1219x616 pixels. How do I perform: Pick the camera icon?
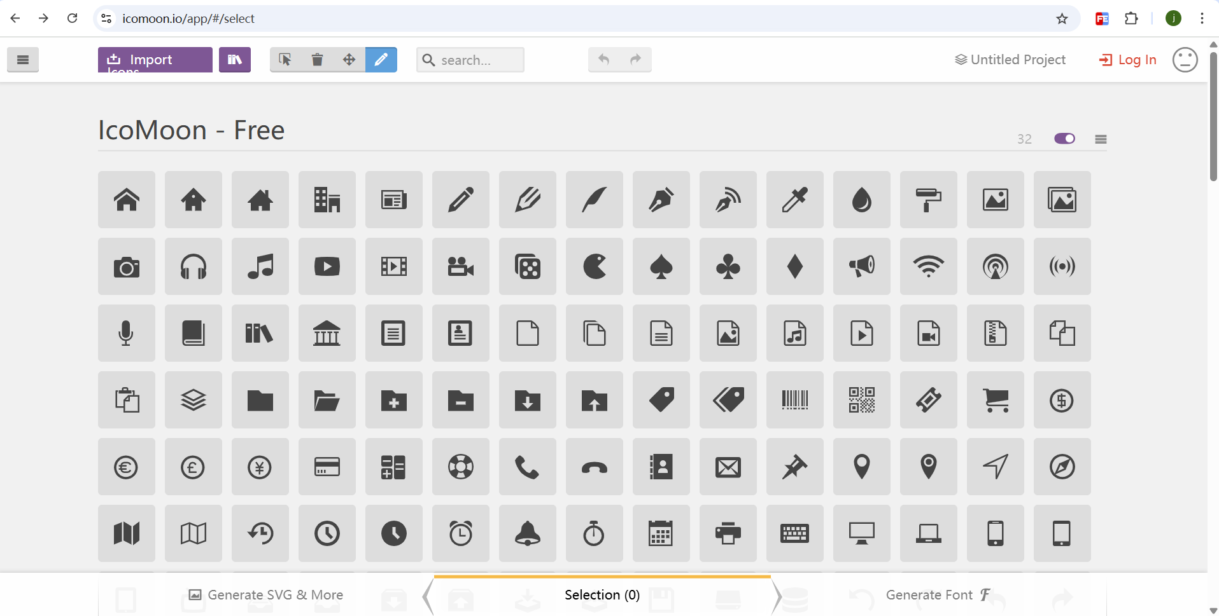tap(127, 267)
